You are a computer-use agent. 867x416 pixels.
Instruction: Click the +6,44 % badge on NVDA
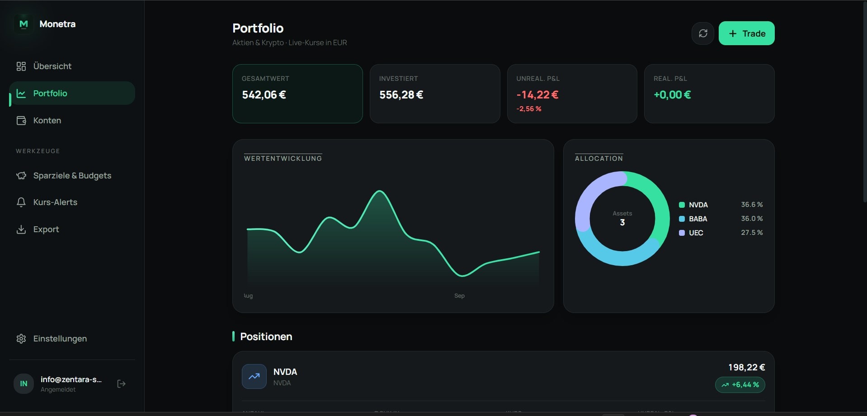(740, 385)
